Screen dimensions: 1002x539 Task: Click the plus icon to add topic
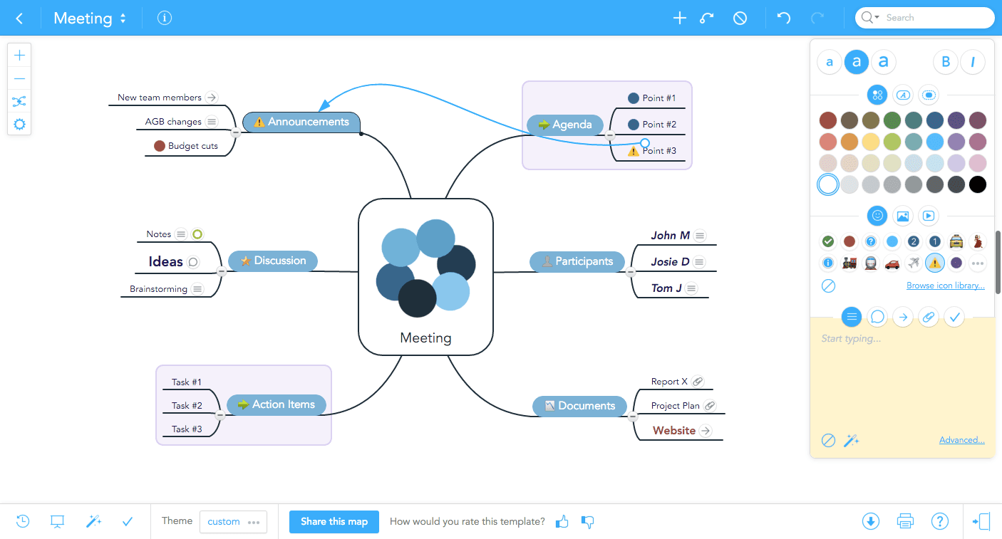[x=679, y=19]
